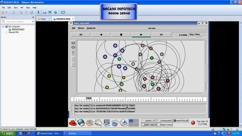Move the nam timeline position marker
242x136 pixels.
89,98
